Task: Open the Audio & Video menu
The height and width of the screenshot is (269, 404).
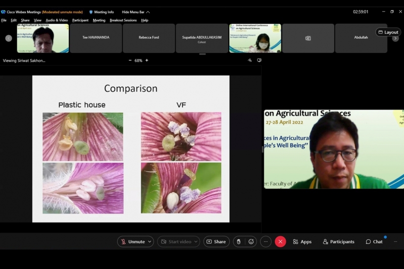Action: coord(57,20)
